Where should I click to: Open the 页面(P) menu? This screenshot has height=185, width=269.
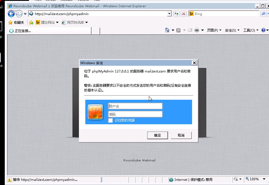pyautogui.click(x=214, y=30)
